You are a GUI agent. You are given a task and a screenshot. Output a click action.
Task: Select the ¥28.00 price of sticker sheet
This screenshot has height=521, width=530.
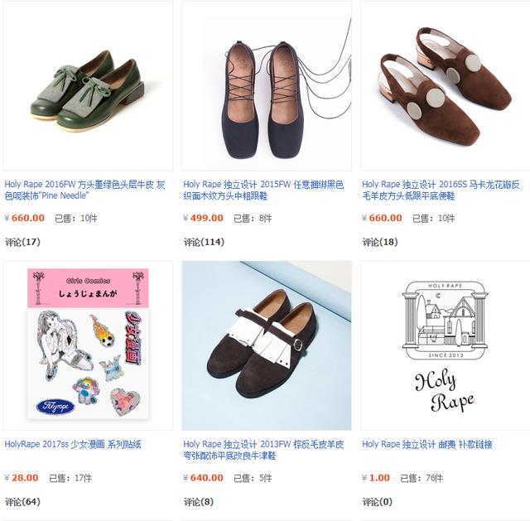22,478
